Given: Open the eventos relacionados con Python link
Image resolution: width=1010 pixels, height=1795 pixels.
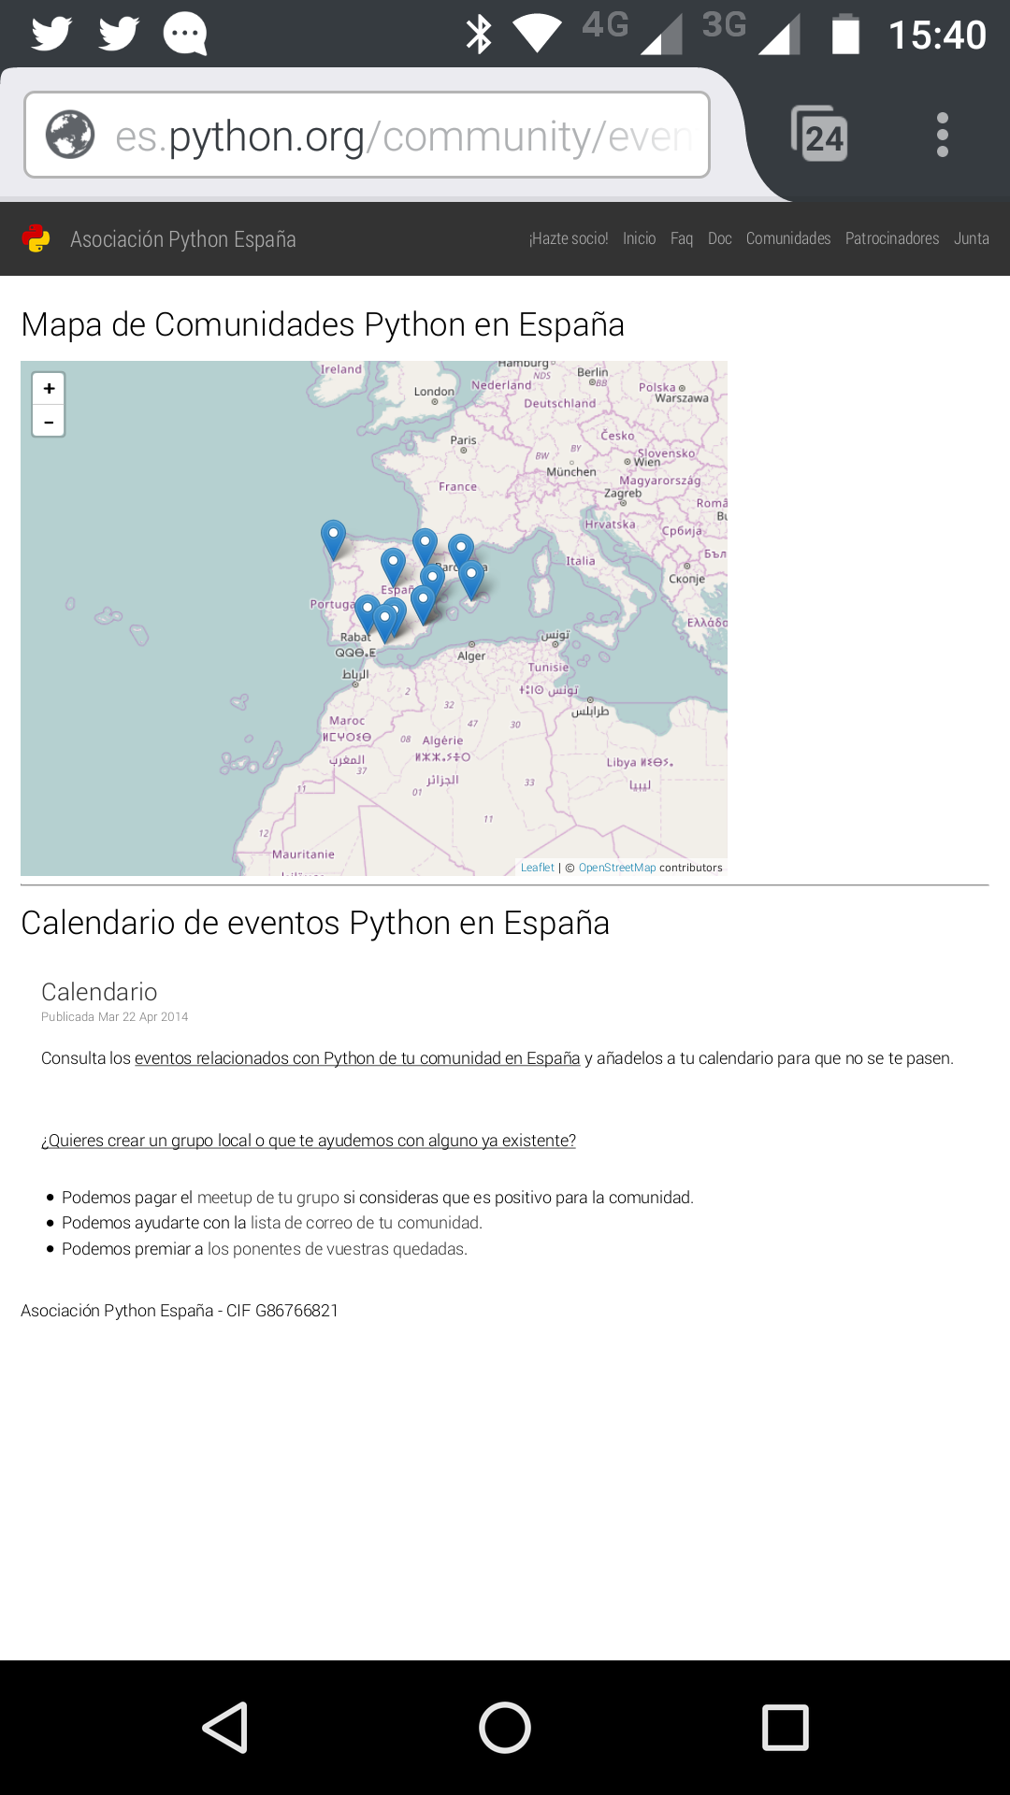Looking at the screenshot, I should click(356, 1058).
